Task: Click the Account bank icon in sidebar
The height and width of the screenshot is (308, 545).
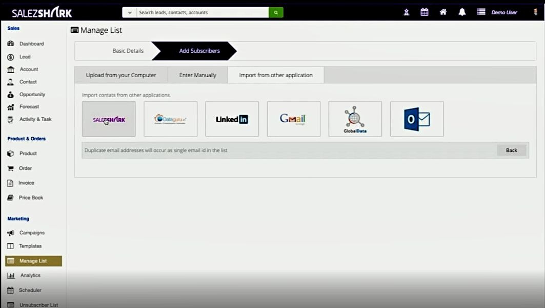Action: (x=11, y=70)
